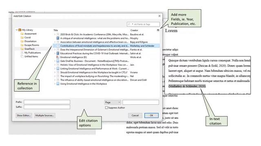Click the Mullarkey & Schleider, 2020 in-text citation

(x=187, y=86)
